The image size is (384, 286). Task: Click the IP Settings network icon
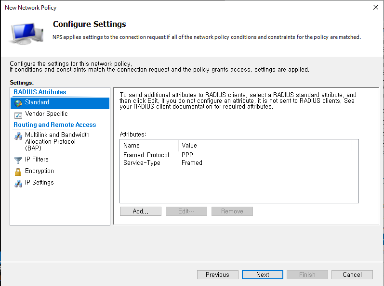[x=18, y=184]
